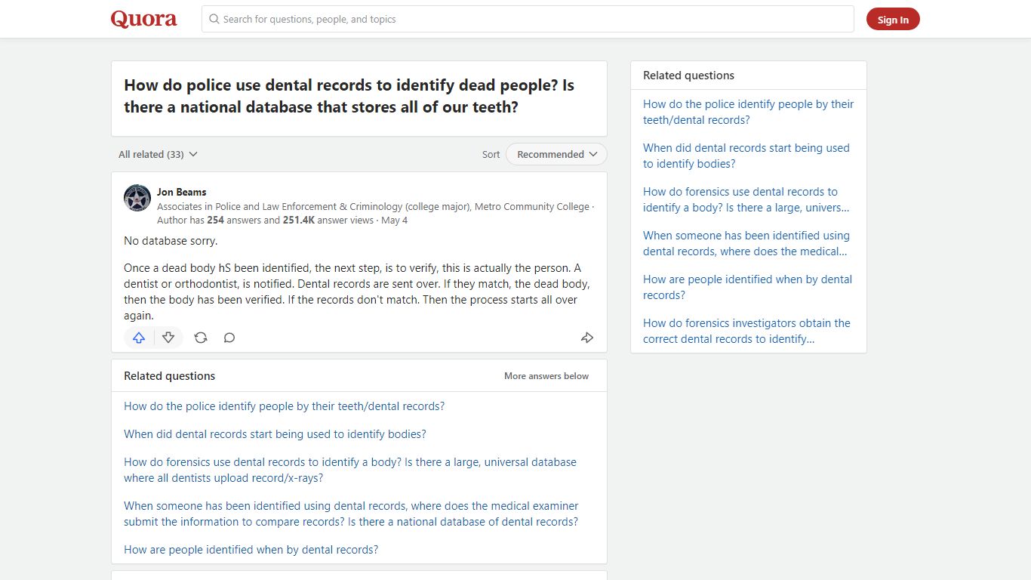Expand the All related (33) dropdown
The height and width of the screenshot is (580, 1031).
pyautogui.click(x=158, y=154)
